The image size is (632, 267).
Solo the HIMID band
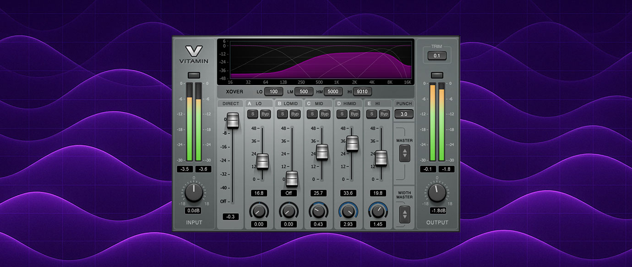pyautogui.click(x=342, y=114)
